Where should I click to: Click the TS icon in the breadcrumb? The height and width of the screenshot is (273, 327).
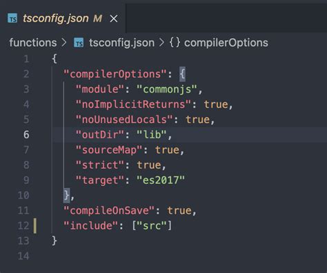tap(79, 43)
